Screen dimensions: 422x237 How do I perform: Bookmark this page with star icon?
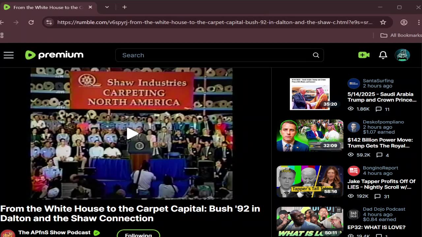(383, 22)
